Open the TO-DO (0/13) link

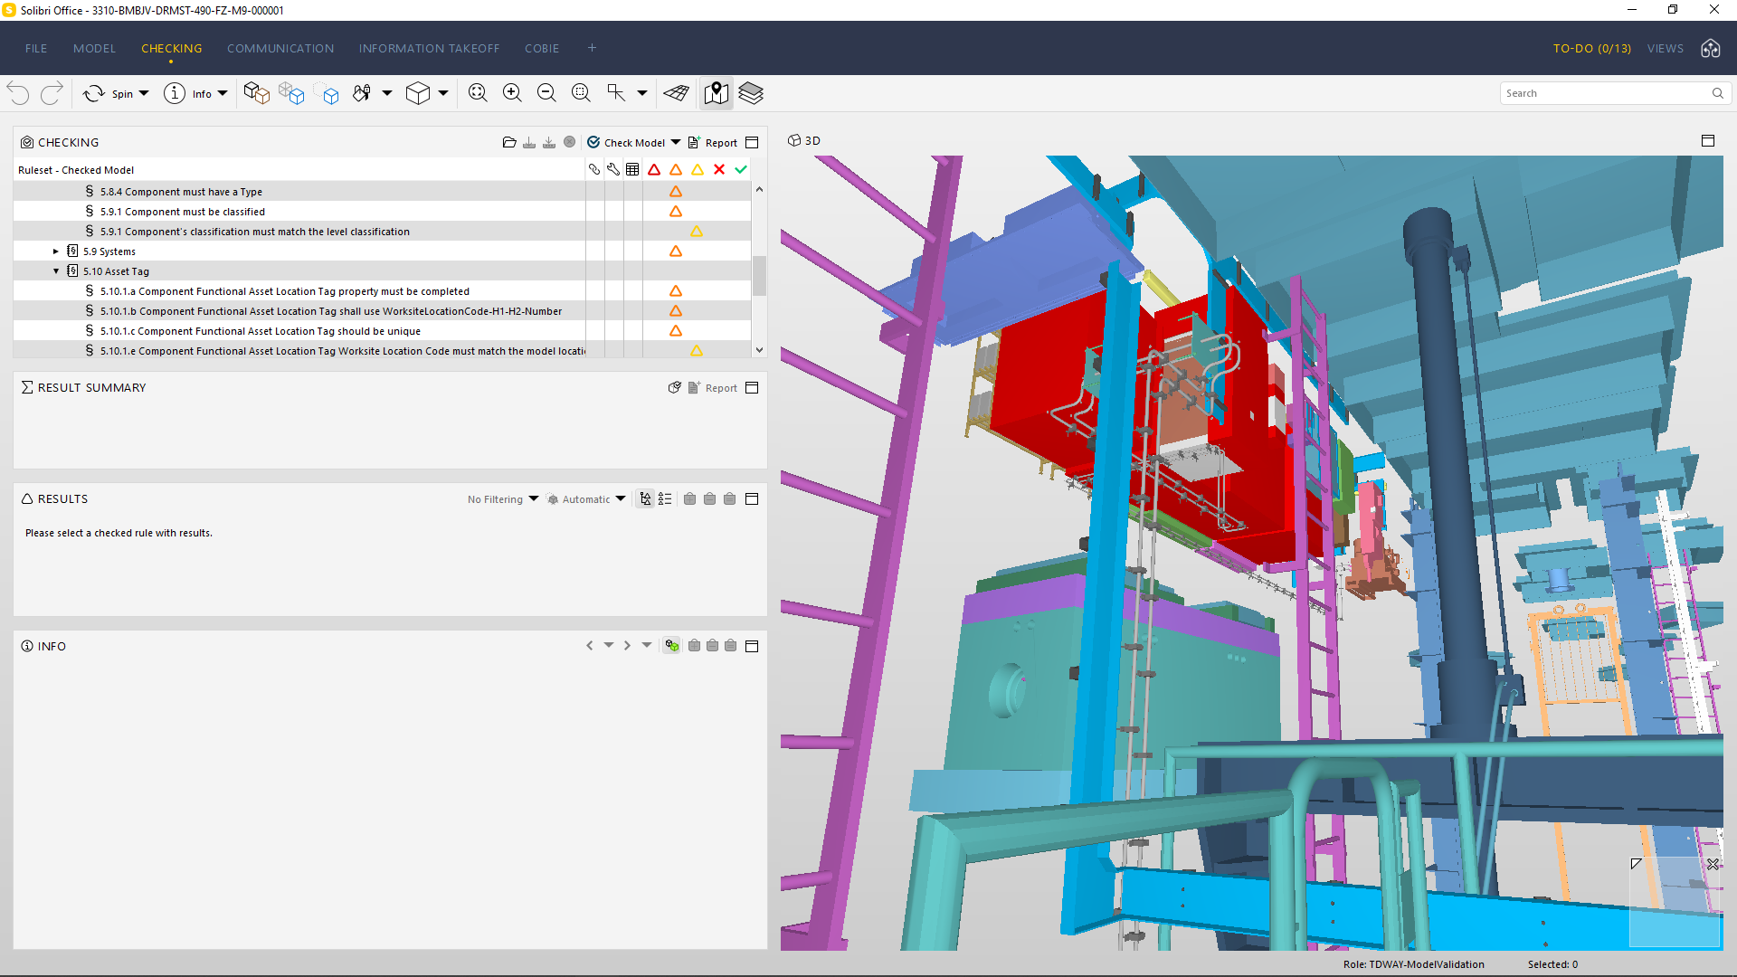click(x=1591, y=48)
